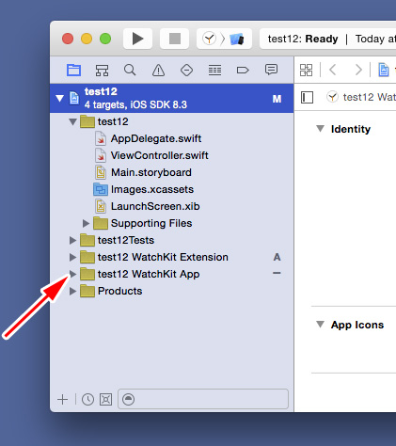Click "4 targets, iOS SDK 8.3" subtitle
Viewport: 396px width, 446px height.
tap(135, 104)
